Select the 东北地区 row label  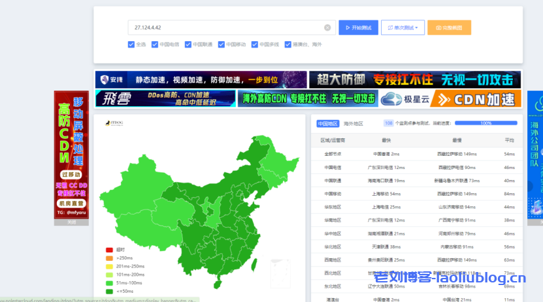coord(333,286)
